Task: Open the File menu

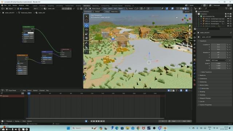Action: [x=5, y=5]
